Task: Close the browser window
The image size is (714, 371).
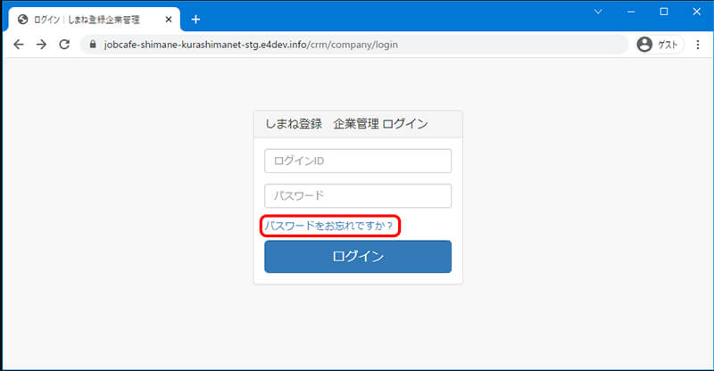Action: (x=696, y=12)
